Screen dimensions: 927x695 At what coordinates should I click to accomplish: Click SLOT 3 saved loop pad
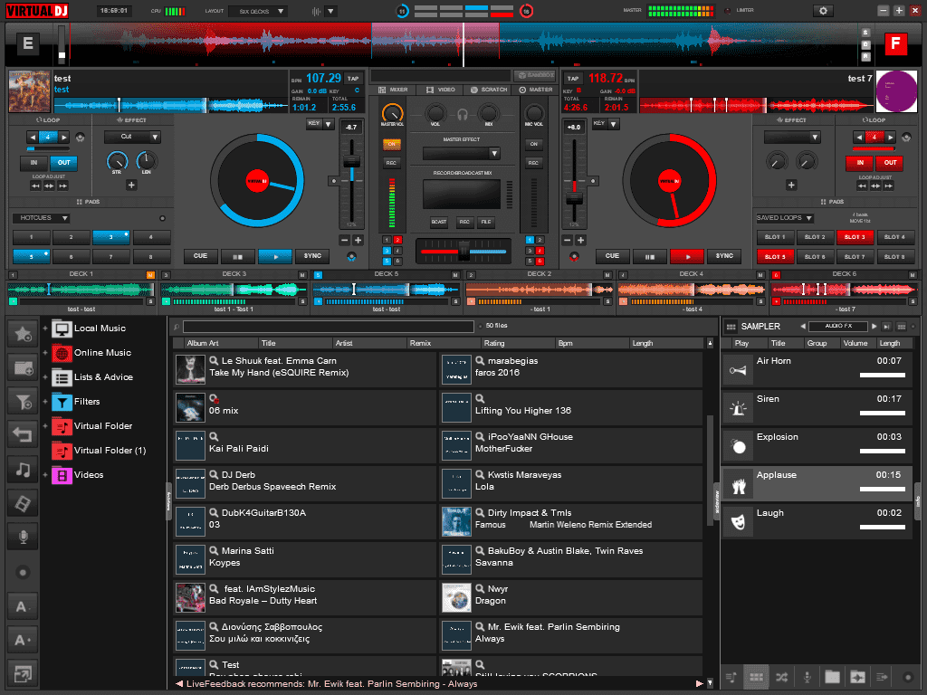point(855,237)
